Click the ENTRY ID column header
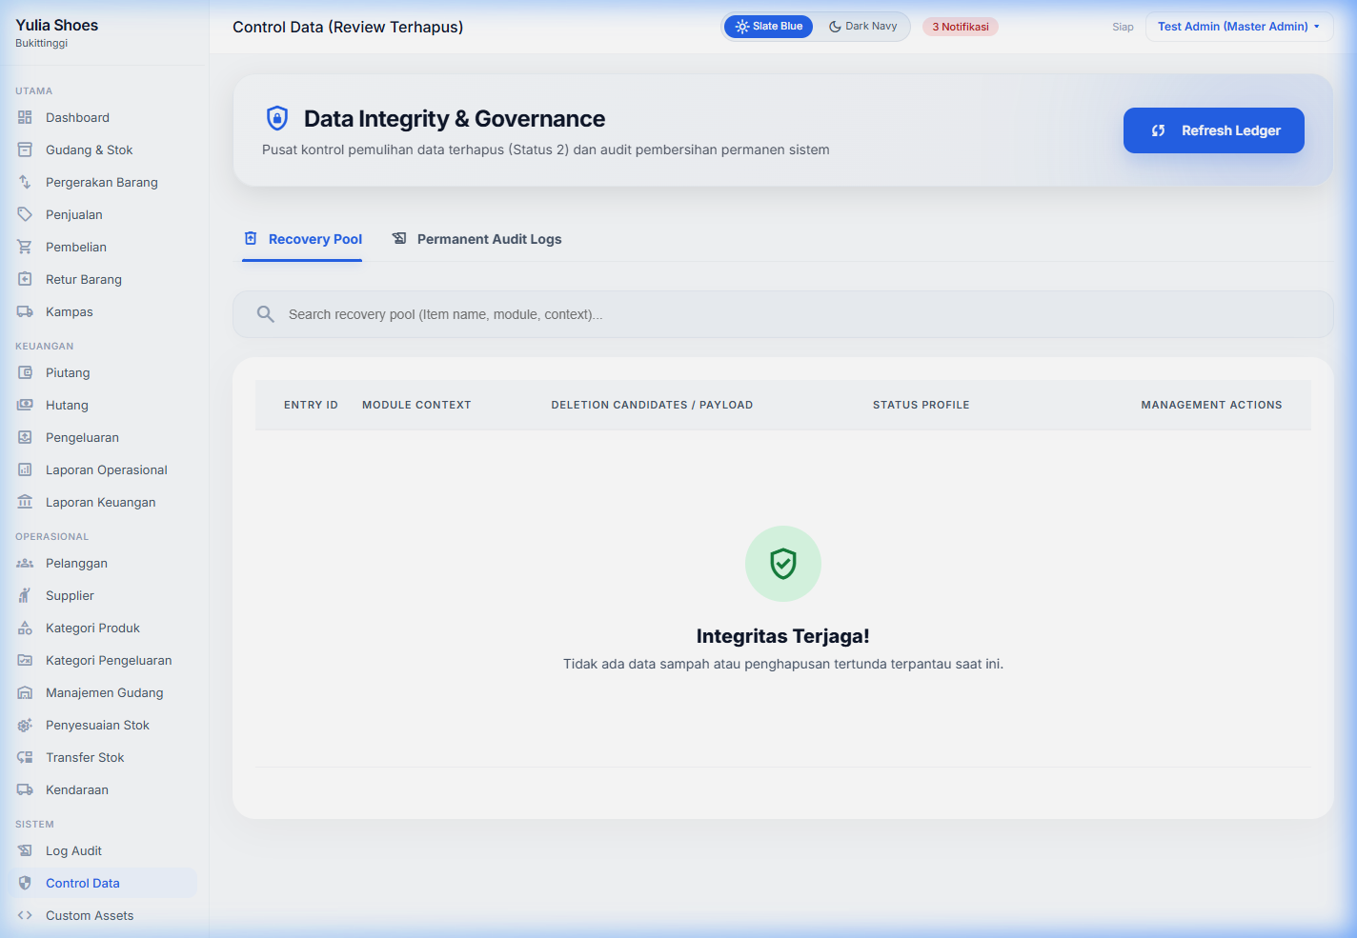 click(311, 405)
